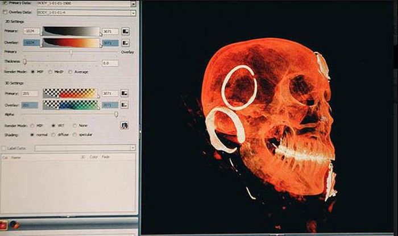This screenshot has height=236, width=398.
Task: Toggle the Primary Data checkbox
Action: coord(5,3)
